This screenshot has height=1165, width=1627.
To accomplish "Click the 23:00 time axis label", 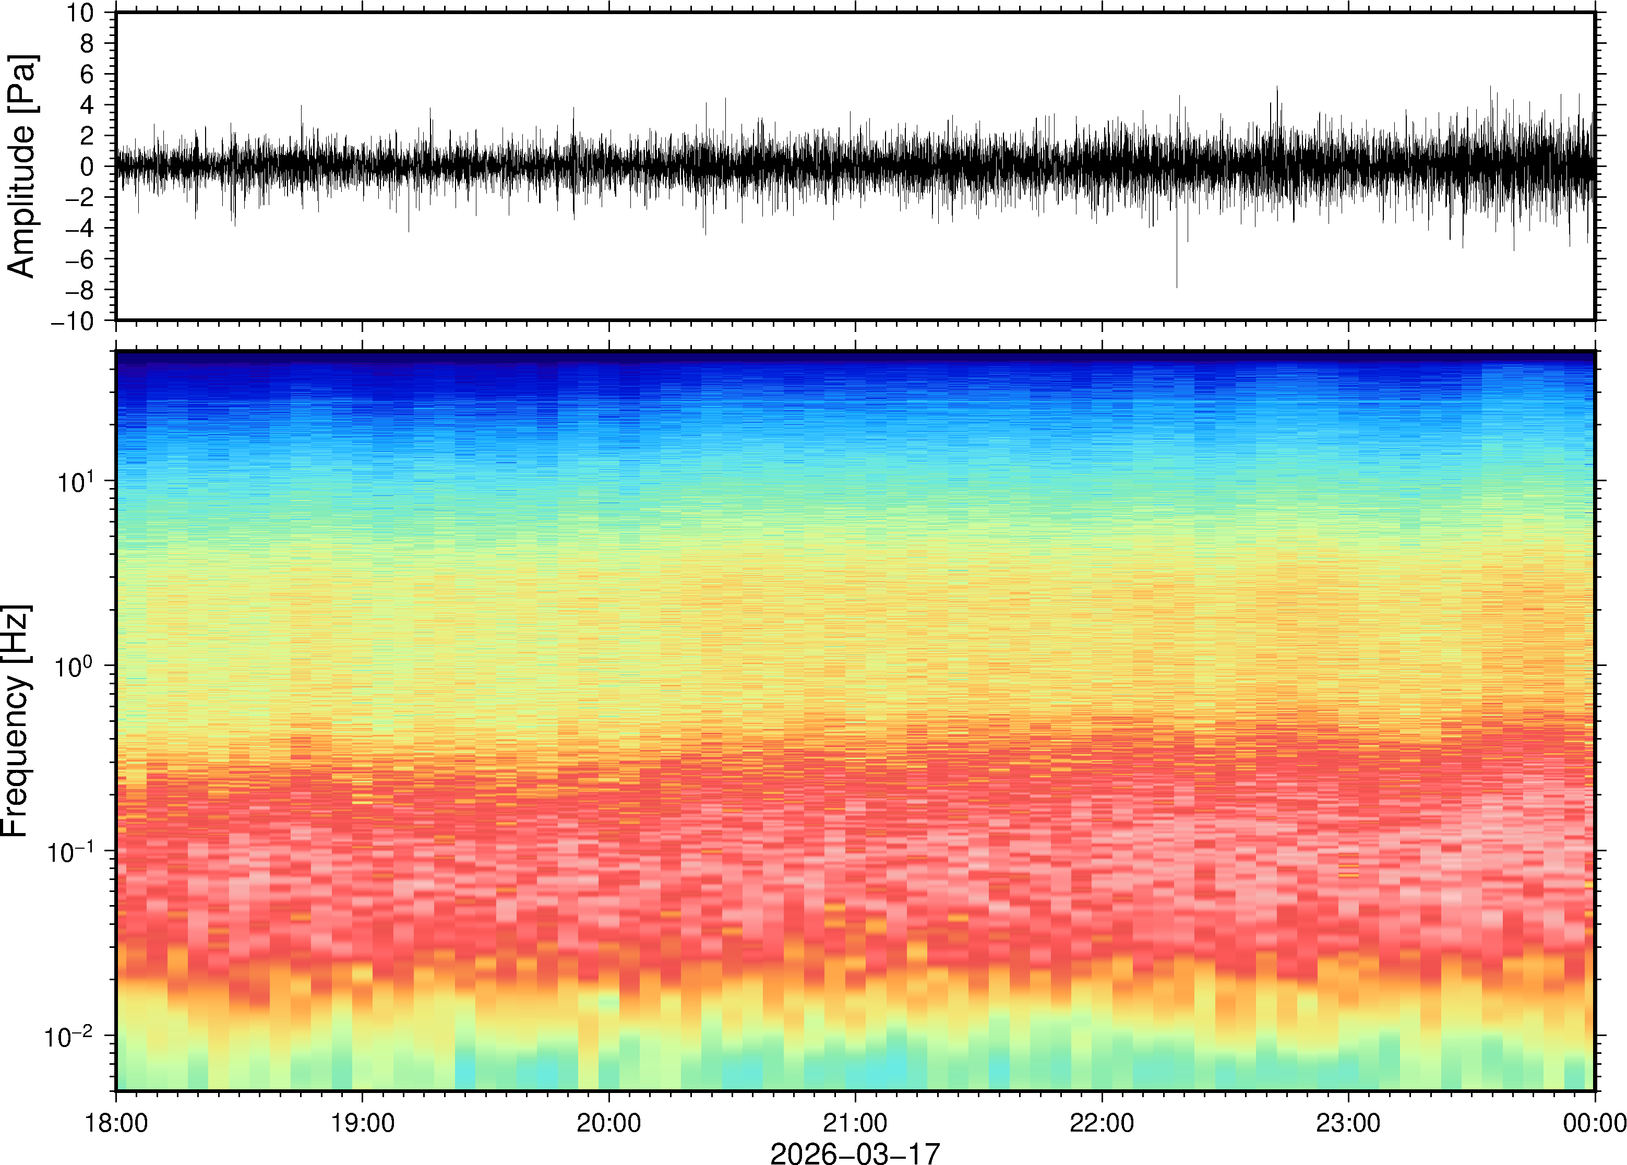I will click(x=1347, y=1123).
